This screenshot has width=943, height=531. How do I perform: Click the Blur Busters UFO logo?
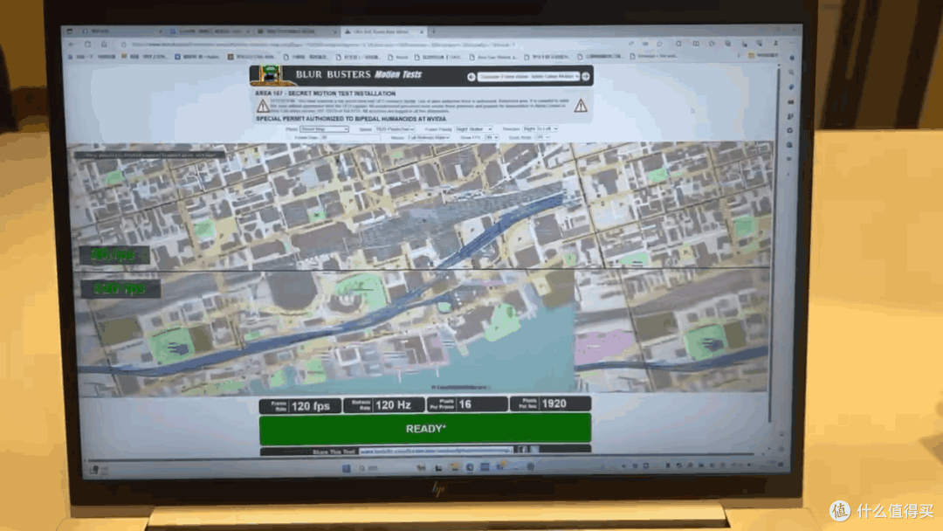269,75
